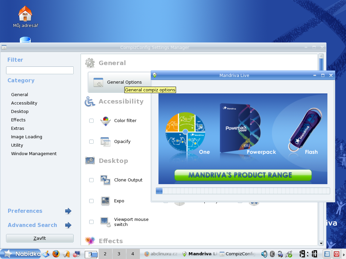The width and height of the screenshot is (346, 259).
Task: Select the Utility category
Action: coord(17,145)
